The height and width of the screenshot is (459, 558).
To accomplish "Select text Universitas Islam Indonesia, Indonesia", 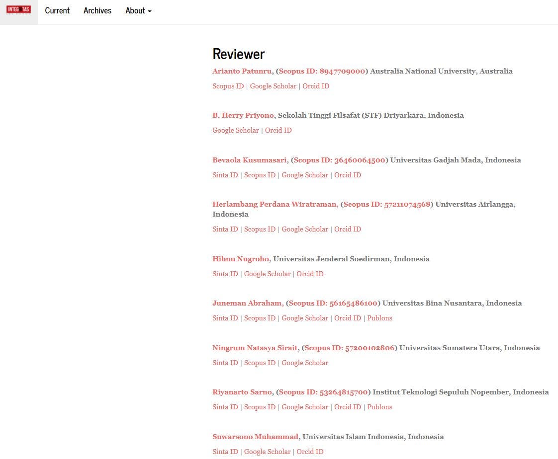I will [x=373, y=437].
